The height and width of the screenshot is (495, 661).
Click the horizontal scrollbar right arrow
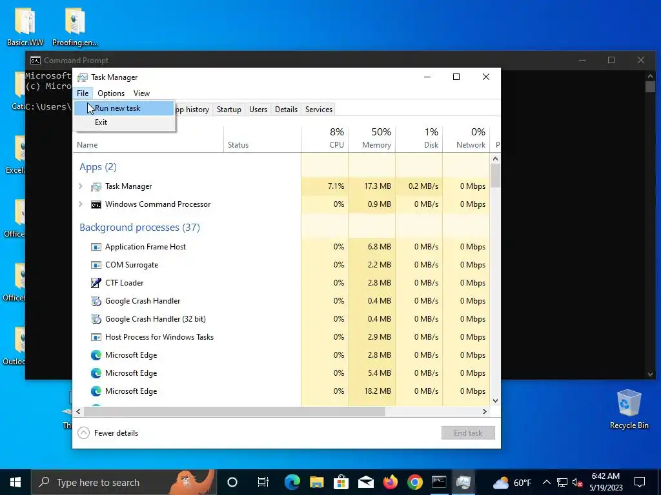tap(485, 412)
